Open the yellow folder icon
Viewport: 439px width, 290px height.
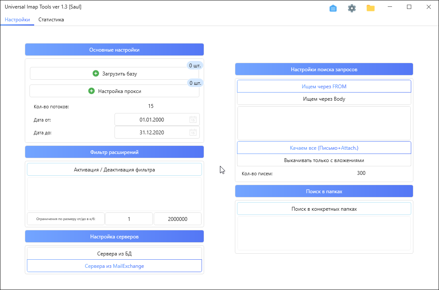tap(371, 8)
